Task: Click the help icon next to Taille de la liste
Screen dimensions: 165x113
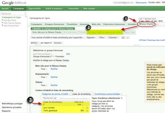Action: pyautogui.click(x=82, y=105)
